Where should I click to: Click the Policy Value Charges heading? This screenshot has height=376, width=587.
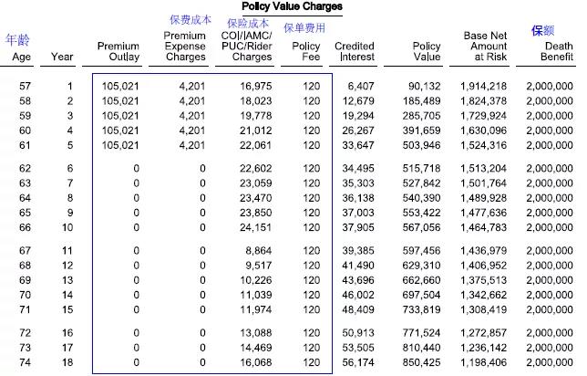tap(293, 6)
